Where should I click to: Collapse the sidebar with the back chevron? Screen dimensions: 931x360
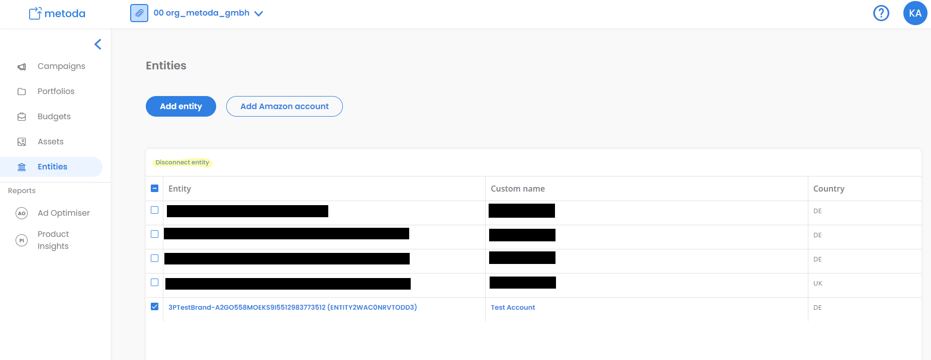pyautogui.click(x=98, y=44)
